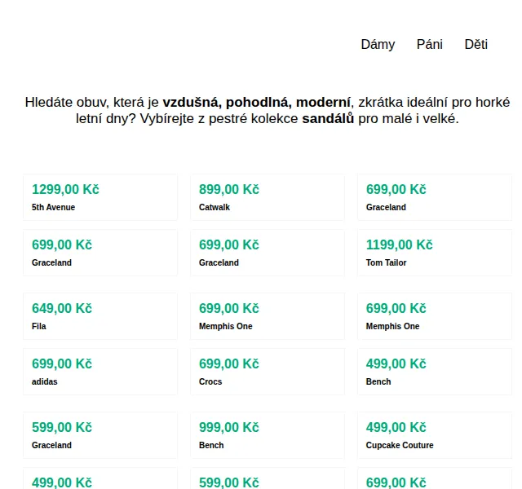Image resolution: width=522 pixels, height=489 pixels.
Task: Click the bold phrase vzdušná, pohodlná, moderní
Action: point(256,102)
